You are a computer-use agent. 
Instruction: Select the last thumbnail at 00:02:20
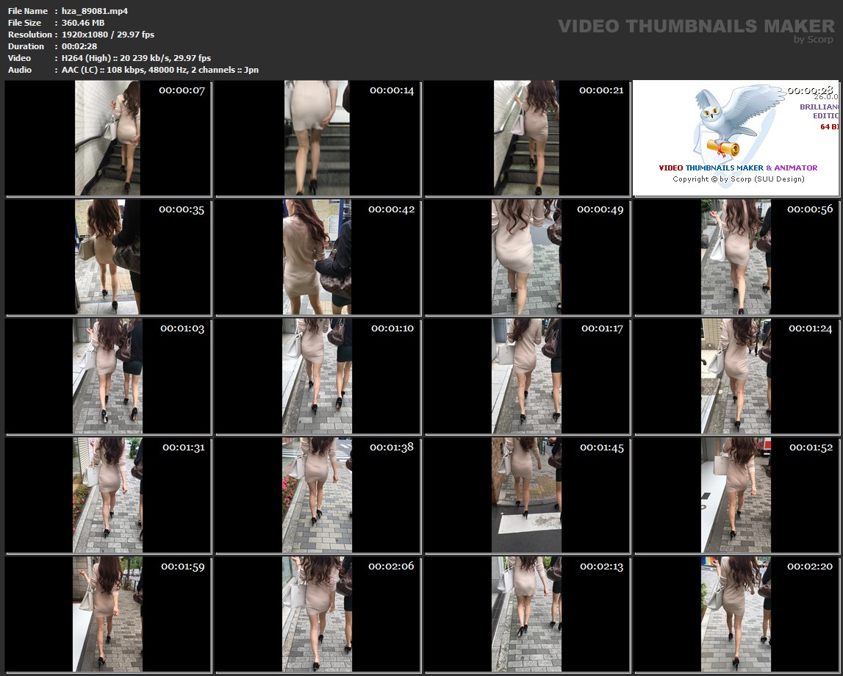736,614
